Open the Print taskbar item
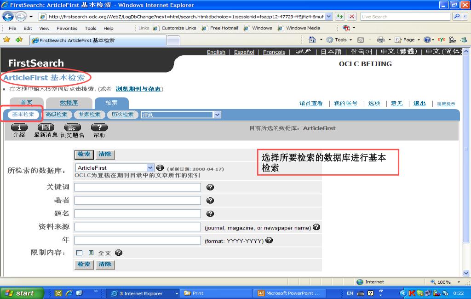Image resolution: width=471 pixels, height=299 pixels. (x=216, y=293)
